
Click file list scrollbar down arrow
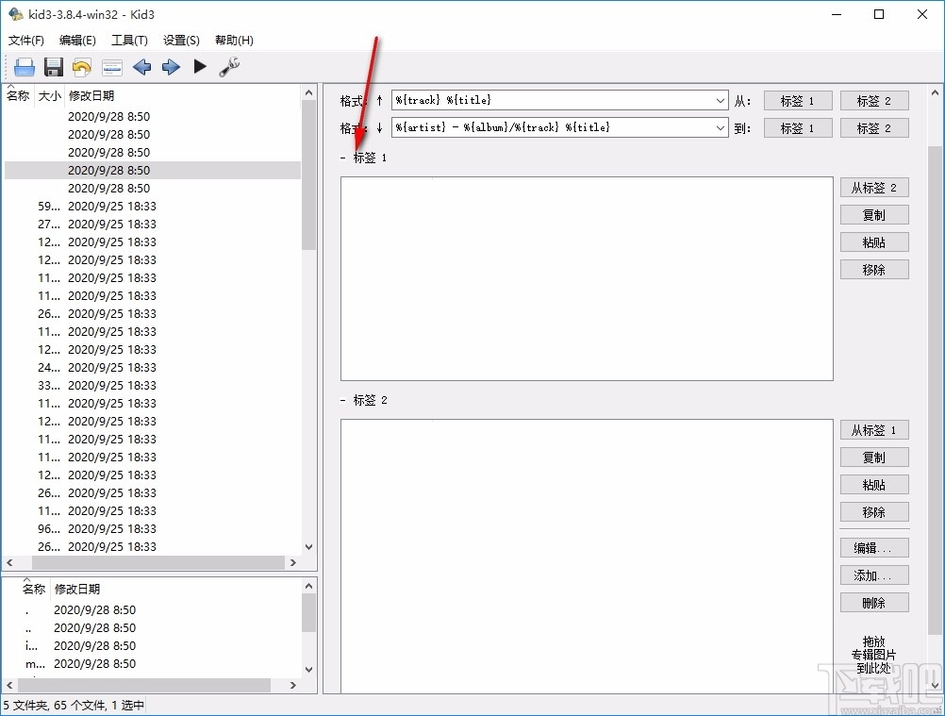(308, 547)
